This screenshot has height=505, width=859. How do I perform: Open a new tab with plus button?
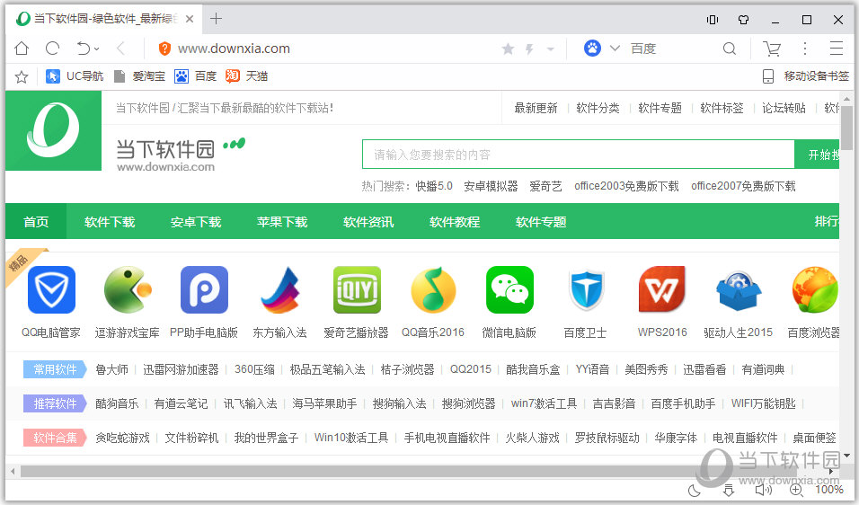pos(216,19)
